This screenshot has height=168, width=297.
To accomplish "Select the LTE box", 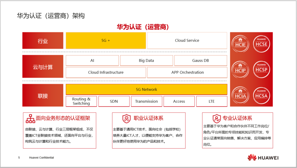I will coord(211,101).
